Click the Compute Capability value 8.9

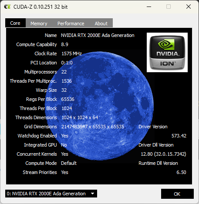(x=64, y=44)
